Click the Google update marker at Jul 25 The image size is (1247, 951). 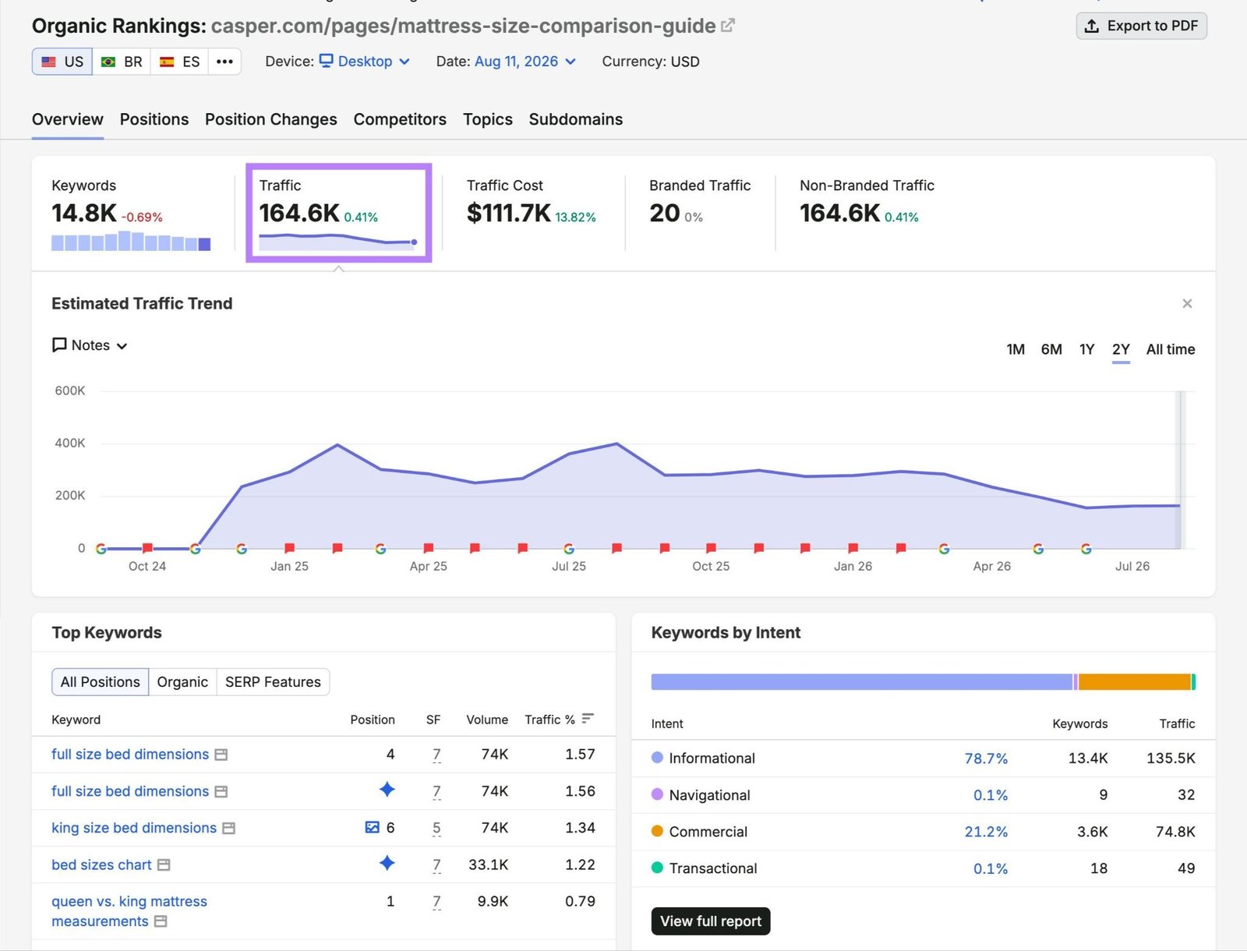pos(569,549)
